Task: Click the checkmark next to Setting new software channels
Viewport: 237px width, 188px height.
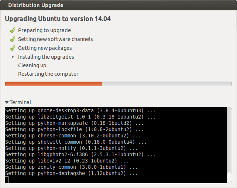Action: [13, 39]
